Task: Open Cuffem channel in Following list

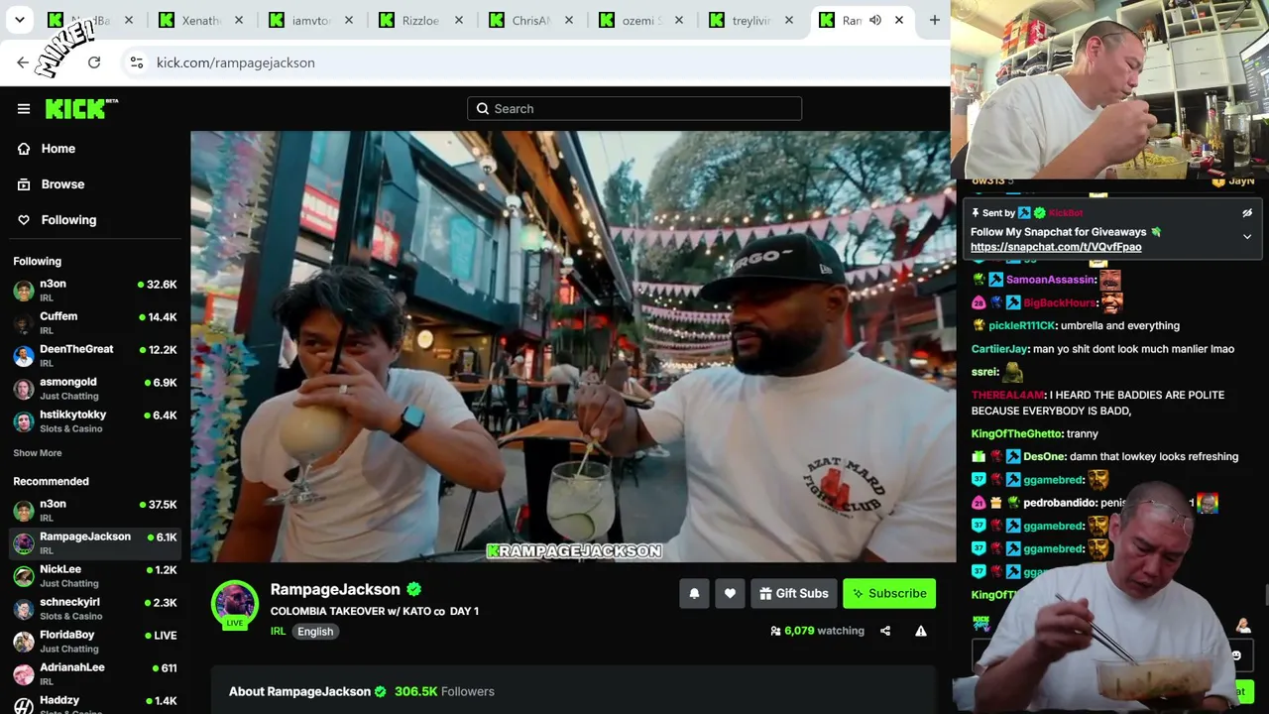Action: coord(95,323)
